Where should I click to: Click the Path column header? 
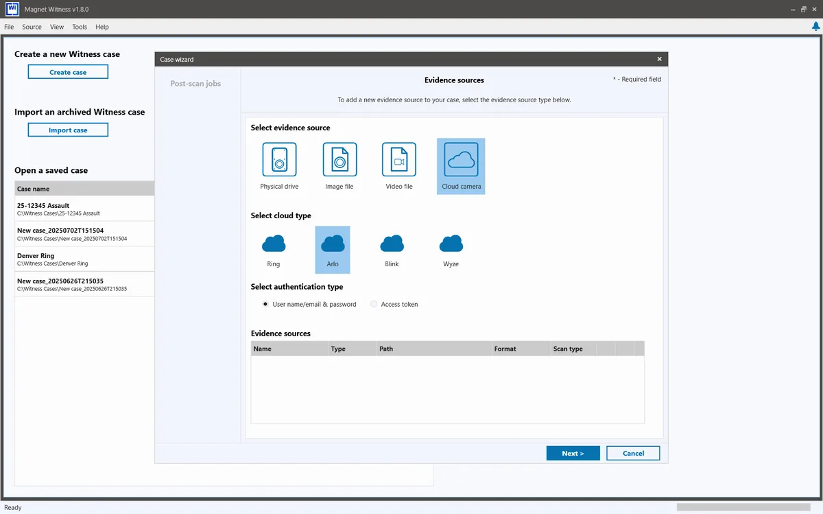click(x=433, y=349)
